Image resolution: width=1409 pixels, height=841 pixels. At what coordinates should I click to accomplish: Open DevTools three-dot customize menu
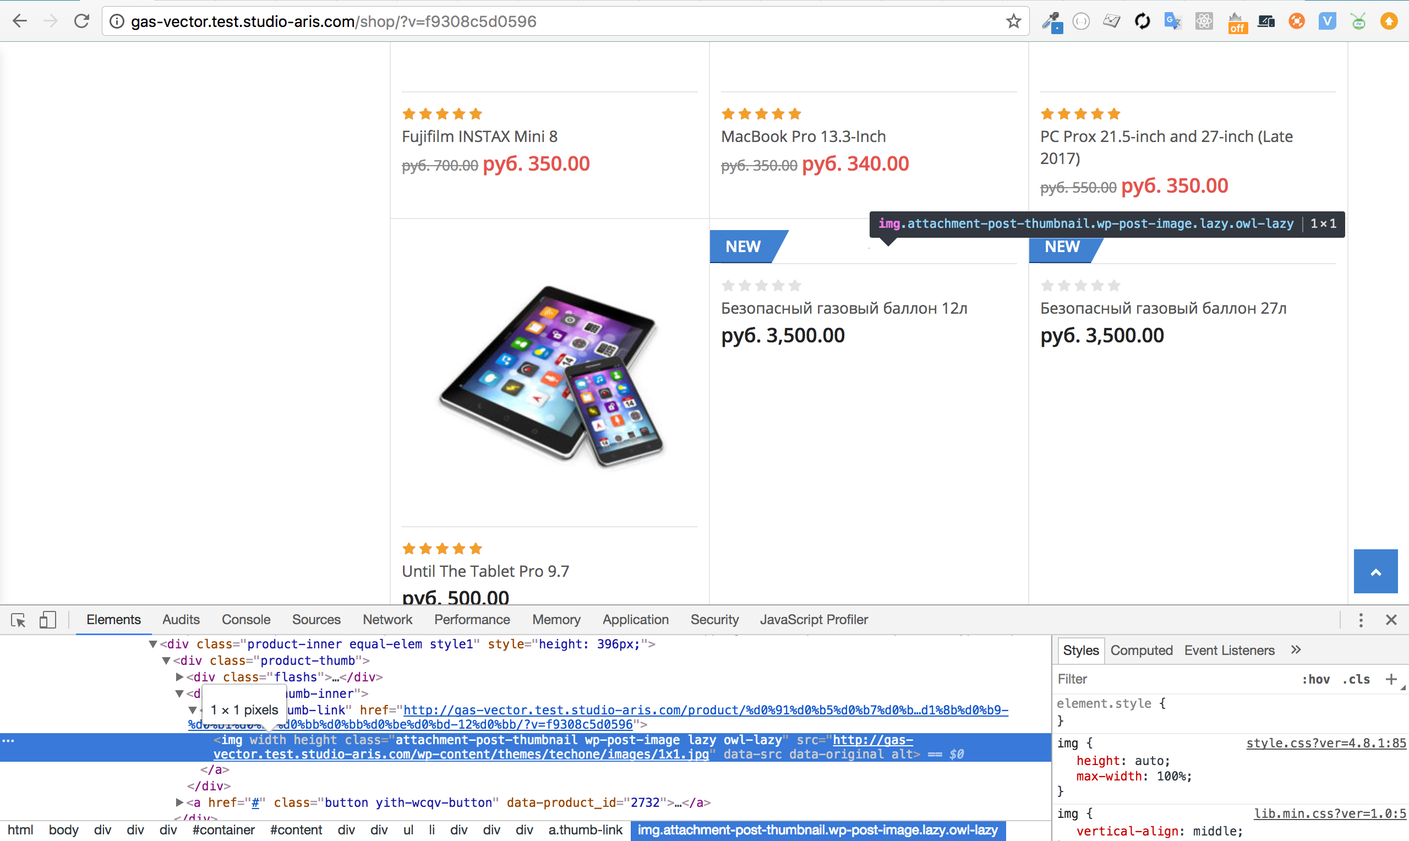pos(1361,620)
